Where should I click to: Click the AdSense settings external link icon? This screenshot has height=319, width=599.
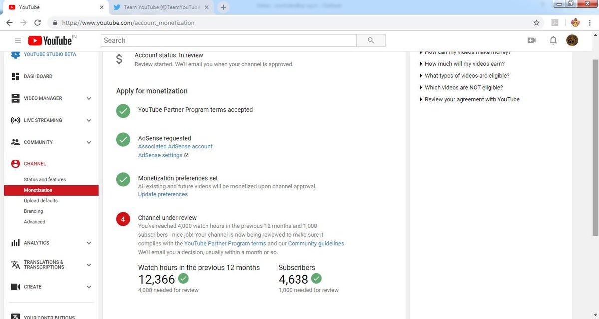click(186, 155)
